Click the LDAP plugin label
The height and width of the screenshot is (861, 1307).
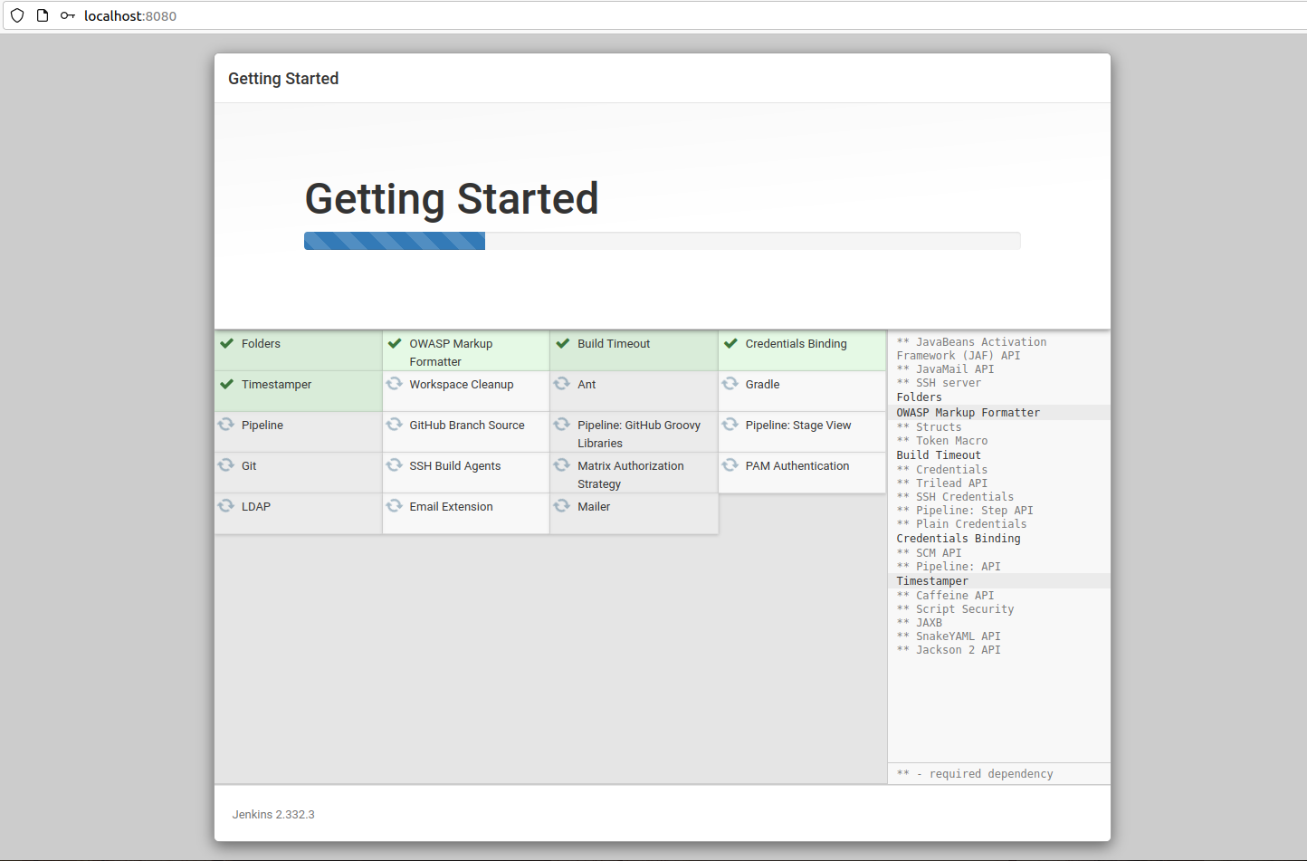point(256,507)
